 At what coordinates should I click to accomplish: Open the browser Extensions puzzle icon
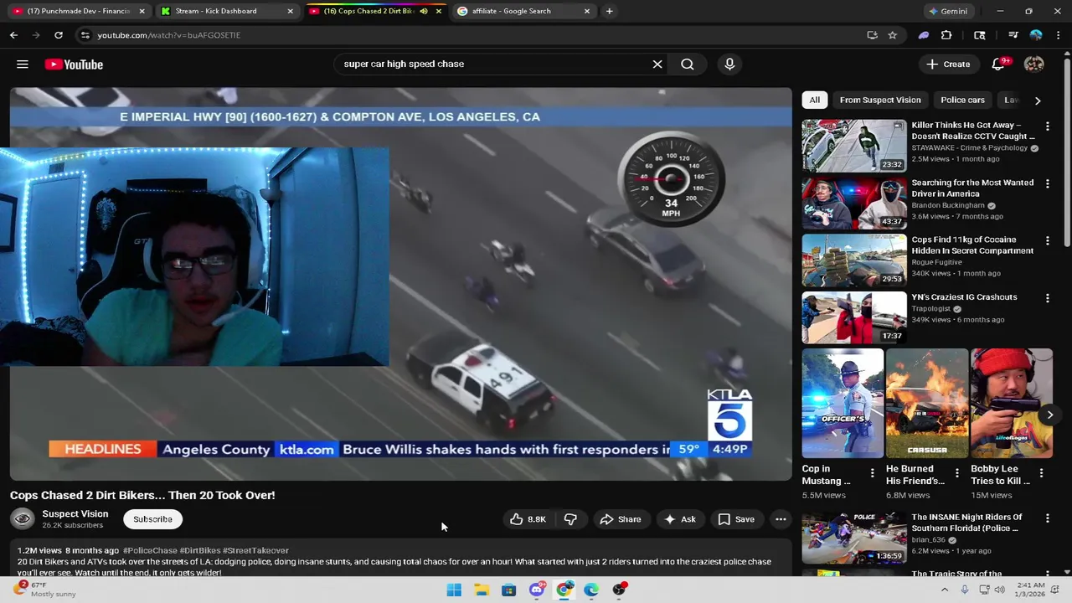tap(946, 35)
